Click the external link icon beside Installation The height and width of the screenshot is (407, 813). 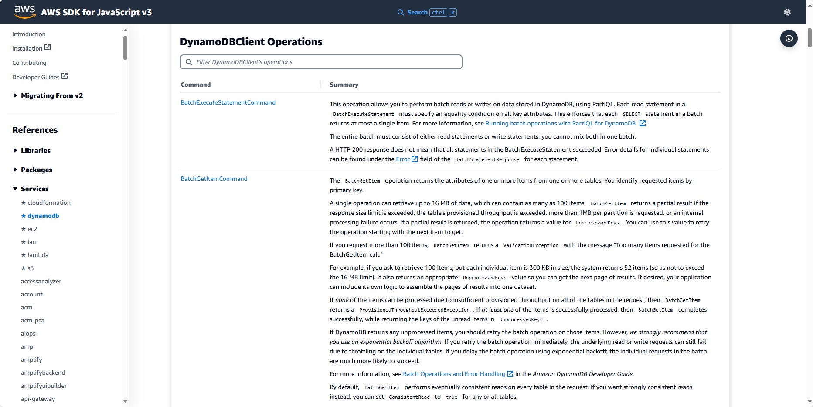[48, 47]
